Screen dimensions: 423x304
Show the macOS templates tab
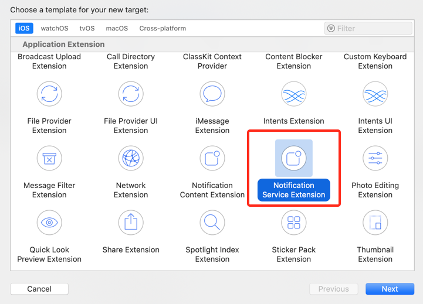pyautogui.click(x=117, y=28)
